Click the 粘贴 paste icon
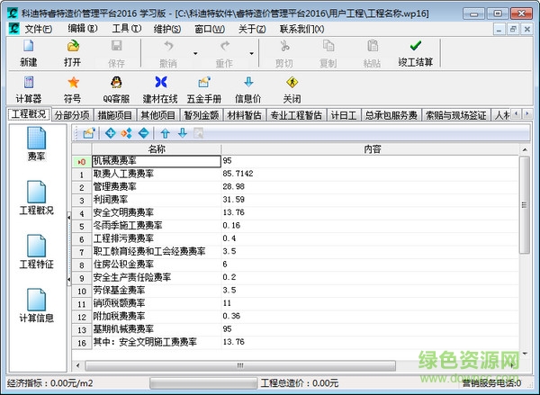Viewport: 540px width, 395px height. click(x=373, y=46)
